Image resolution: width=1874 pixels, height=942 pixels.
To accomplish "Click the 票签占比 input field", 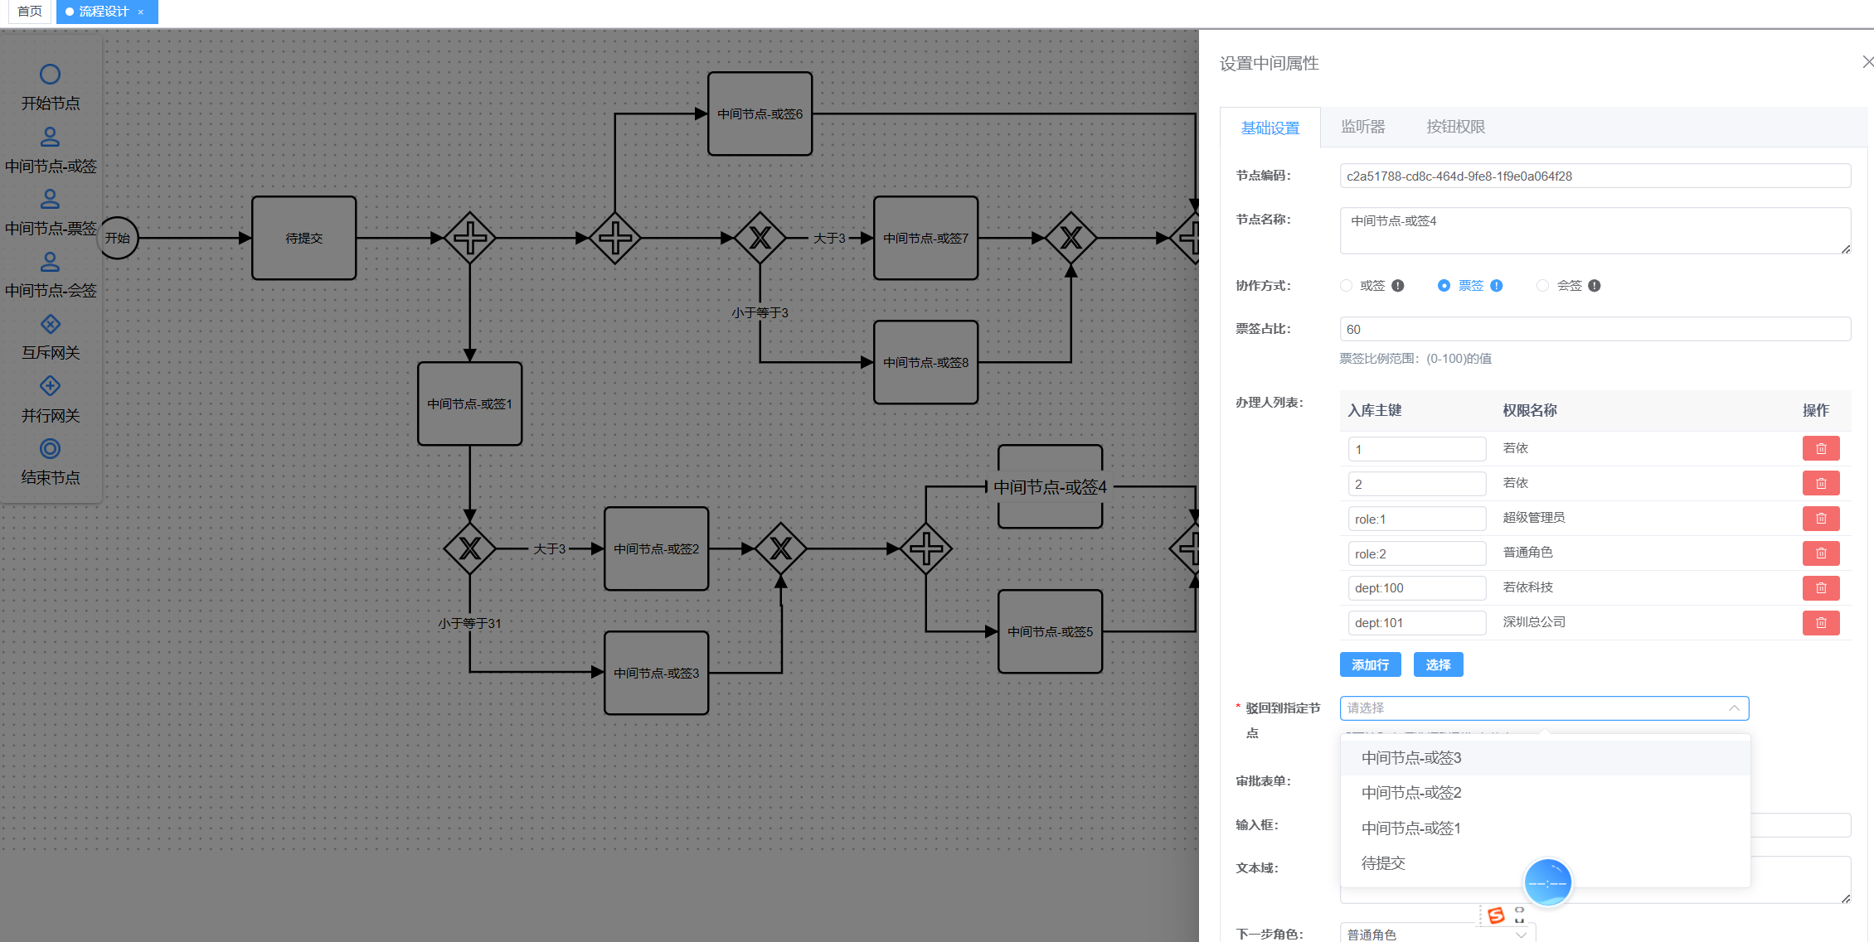I will pyautogui.click(x=1594, y=329).
